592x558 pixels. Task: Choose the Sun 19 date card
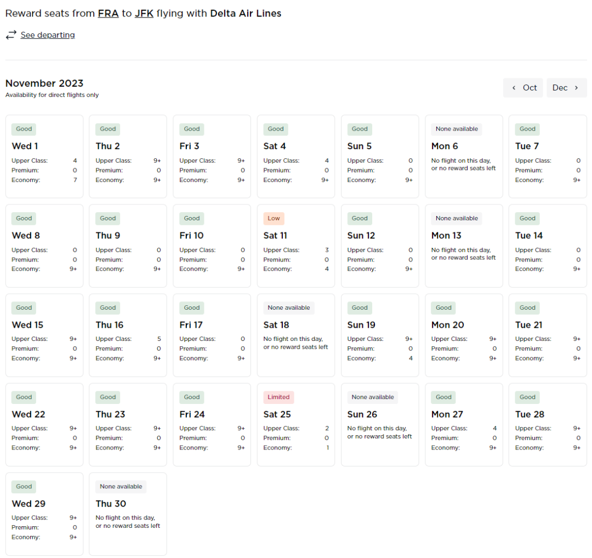coord(380,335)
